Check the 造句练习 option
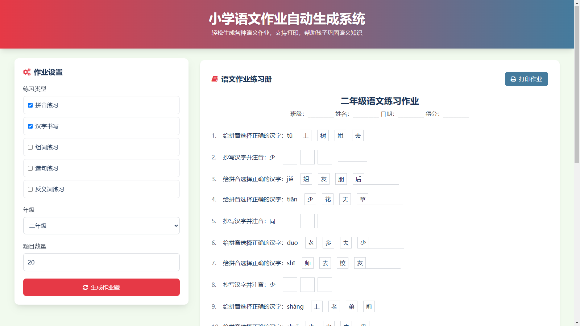Screen dimensions: 580x326 pos(30,168)
